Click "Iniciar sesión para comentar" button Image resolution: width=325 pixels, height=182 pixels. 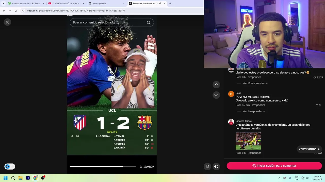coord(274,166)
